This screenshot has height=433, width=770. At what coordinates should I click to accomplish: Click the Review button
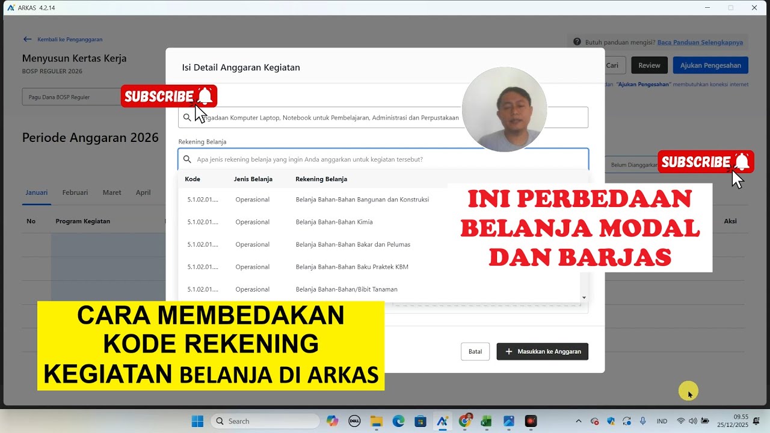(649, 65)
